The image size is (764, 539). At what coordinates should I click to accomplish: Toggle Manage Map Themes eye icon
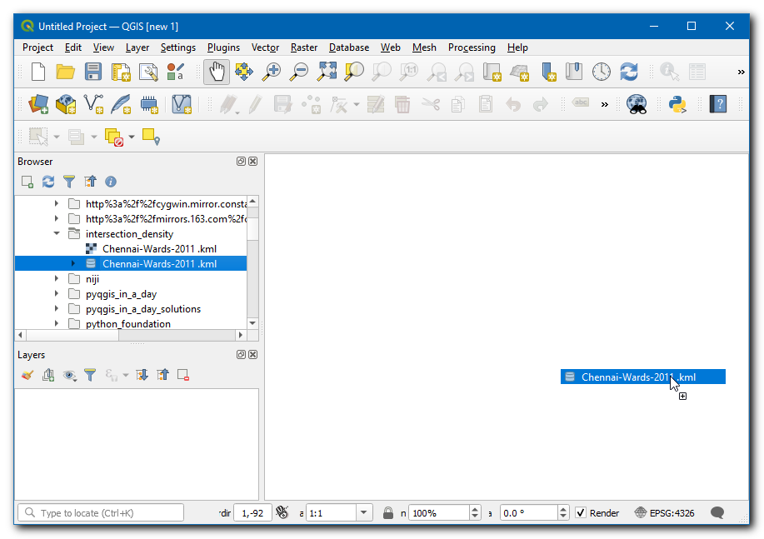[69, 376]
